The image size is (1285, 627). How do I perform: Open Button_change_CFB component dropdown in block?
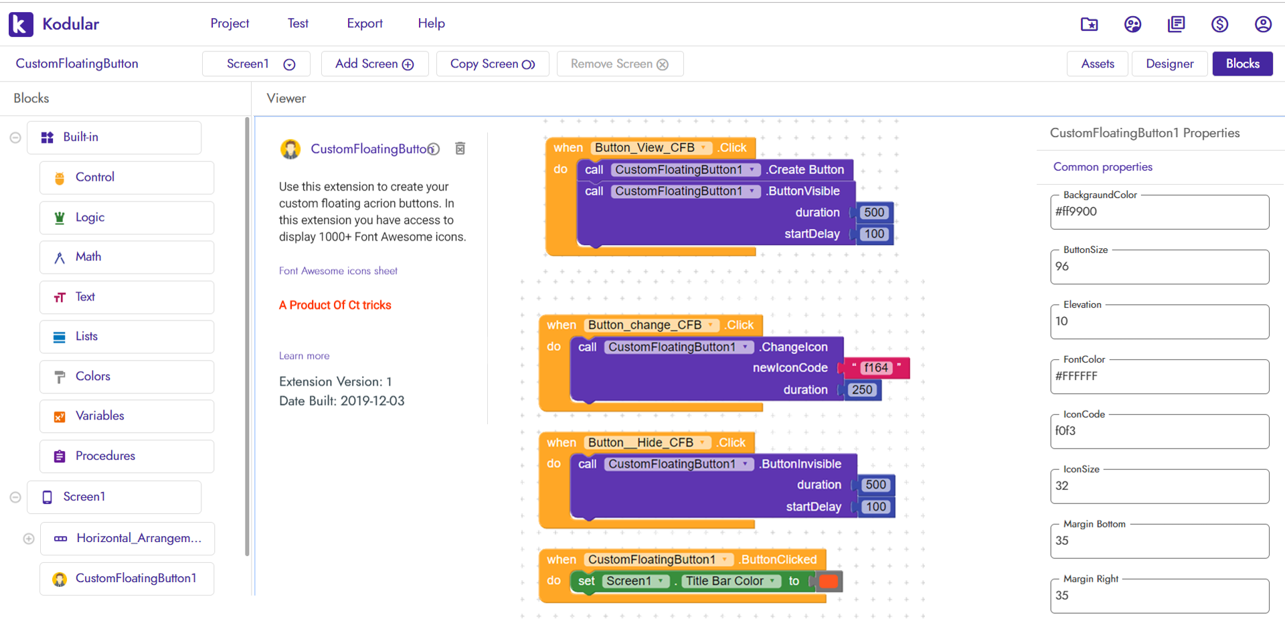(x=710, y=325)
